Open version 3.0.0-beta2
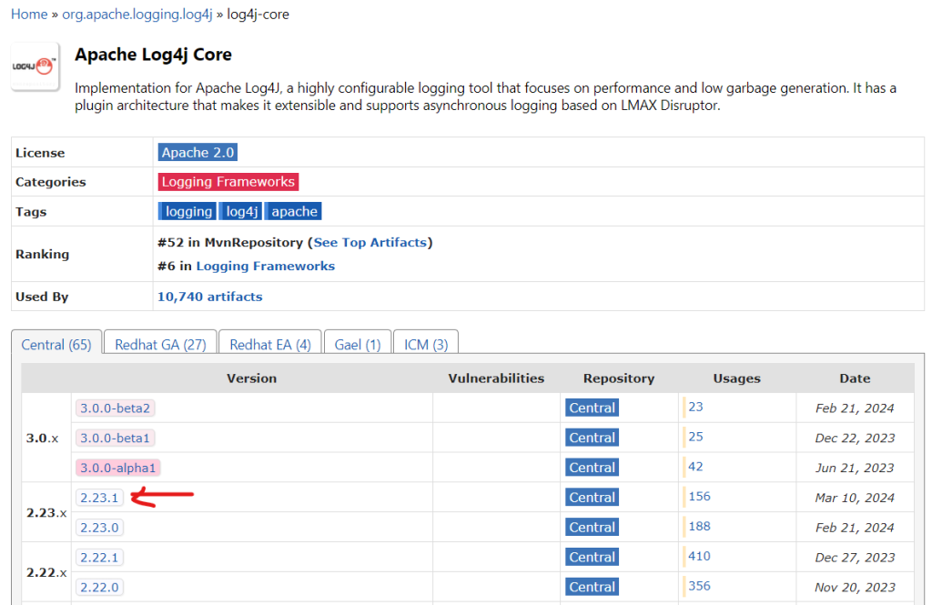932x605 pixels. click(115, 408)
